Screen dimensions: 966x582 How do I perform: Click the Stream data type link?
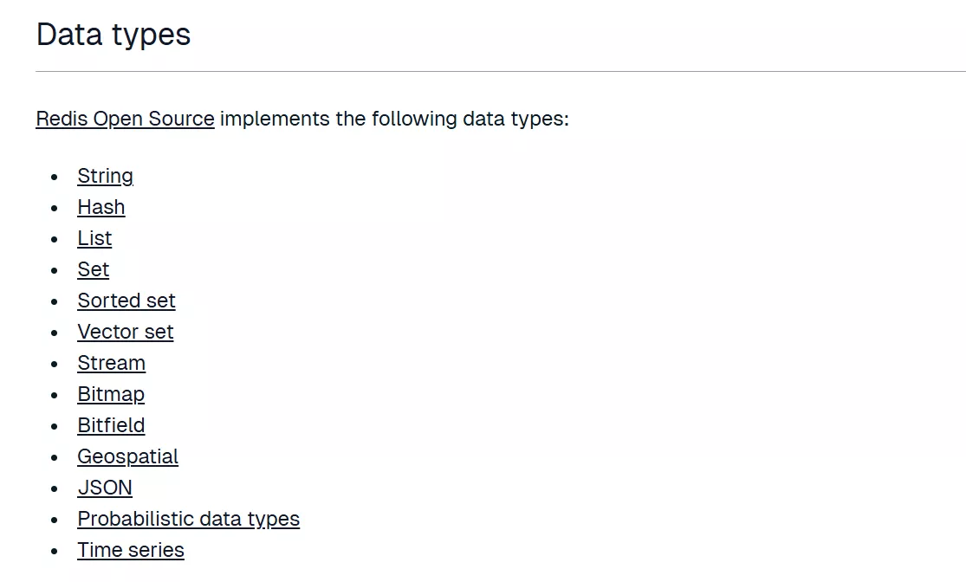pos(111,363)
